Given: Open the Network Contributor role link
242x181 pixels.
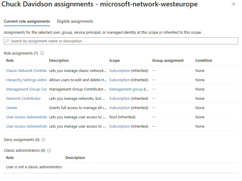Looking at the screenshot, I should point(24,98).
